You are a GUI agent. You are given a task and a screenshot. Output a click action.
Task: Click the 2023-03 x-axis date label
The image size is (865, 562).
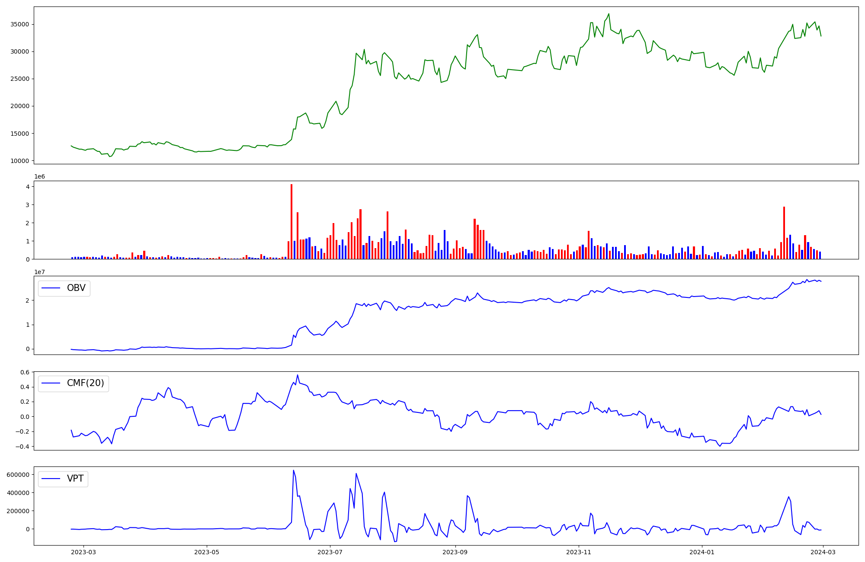[83, 552]
